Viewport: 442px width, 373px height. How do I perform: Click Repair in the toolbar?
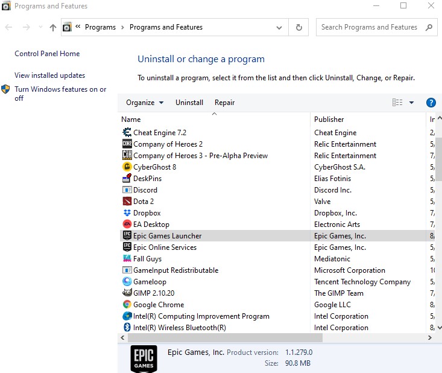click(224, 103)
